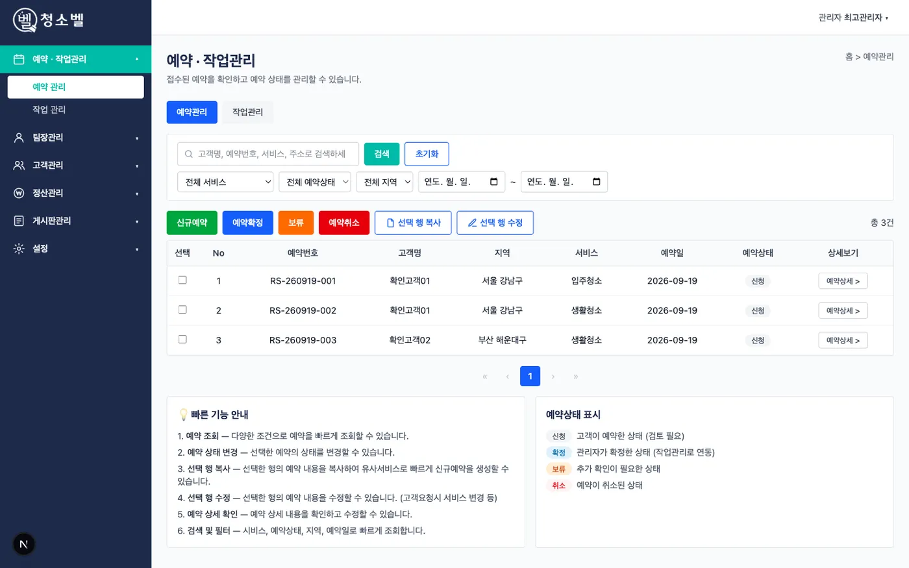Open the 전체 예약상태 dropdown
Screen dimensions: 909x568
pyautogui.click(x=315, y=182)
